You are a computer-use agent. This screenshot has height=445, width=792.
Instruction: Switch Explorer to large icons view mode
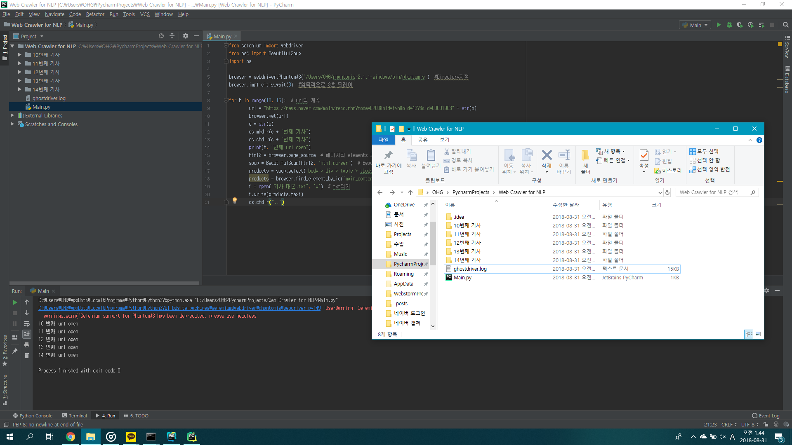(758, 334)
